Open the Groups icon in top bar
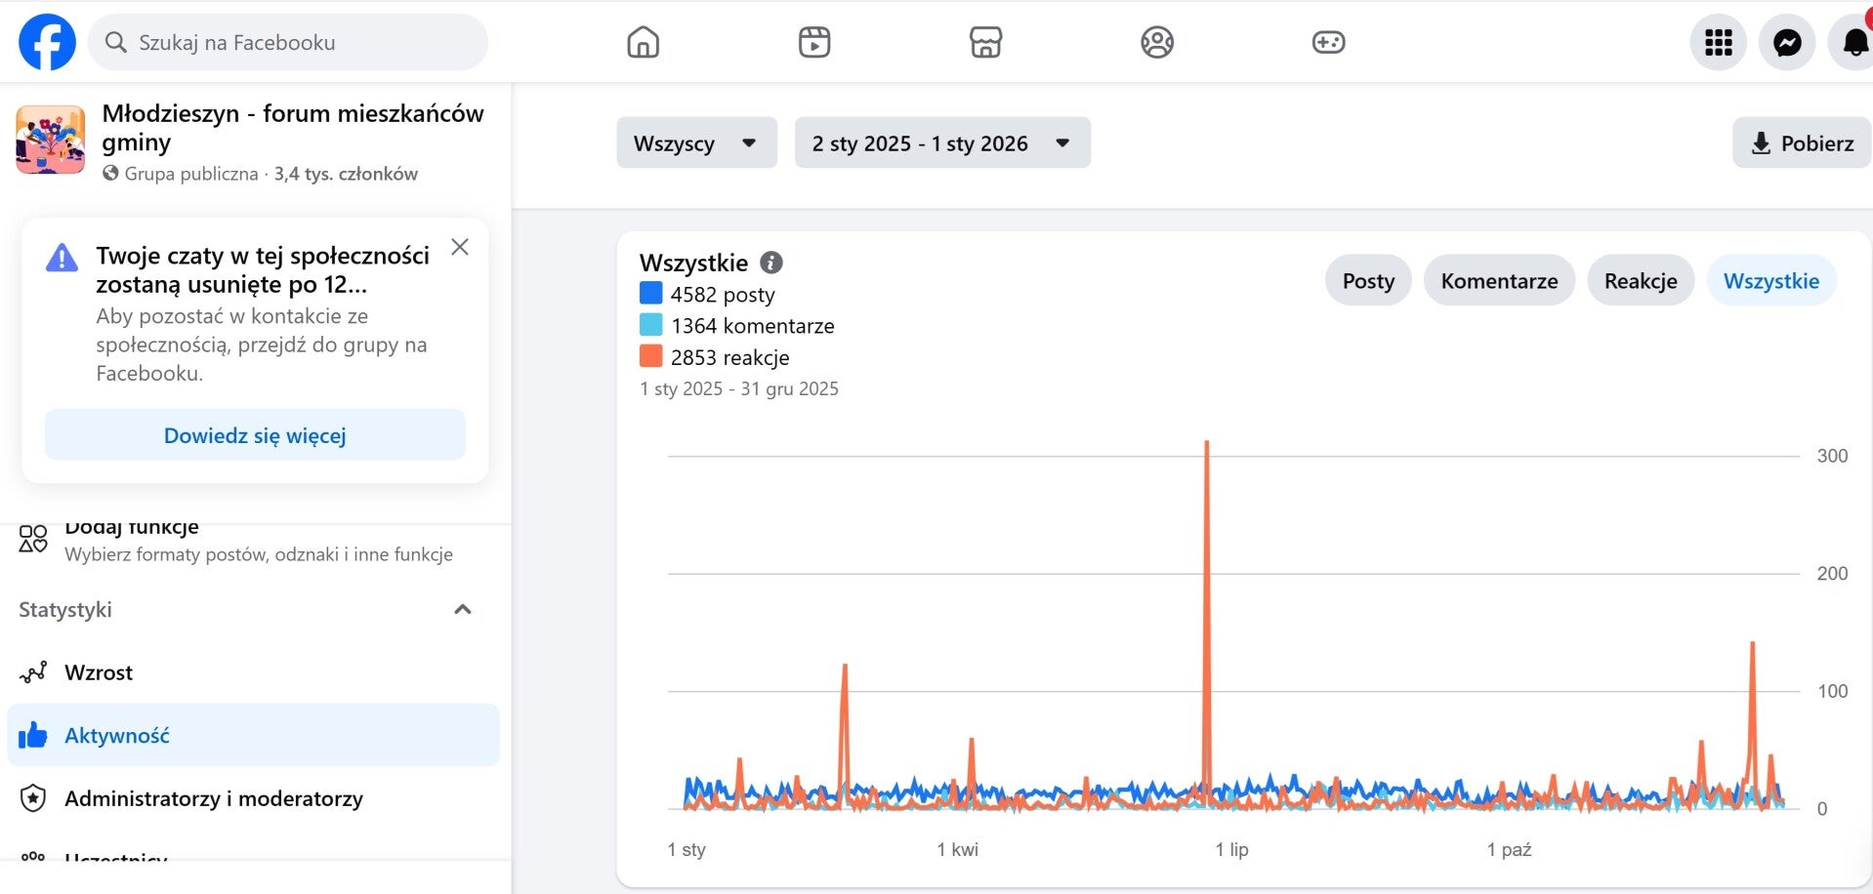Screen dimensions: 1873x894 click(1157, 42)
